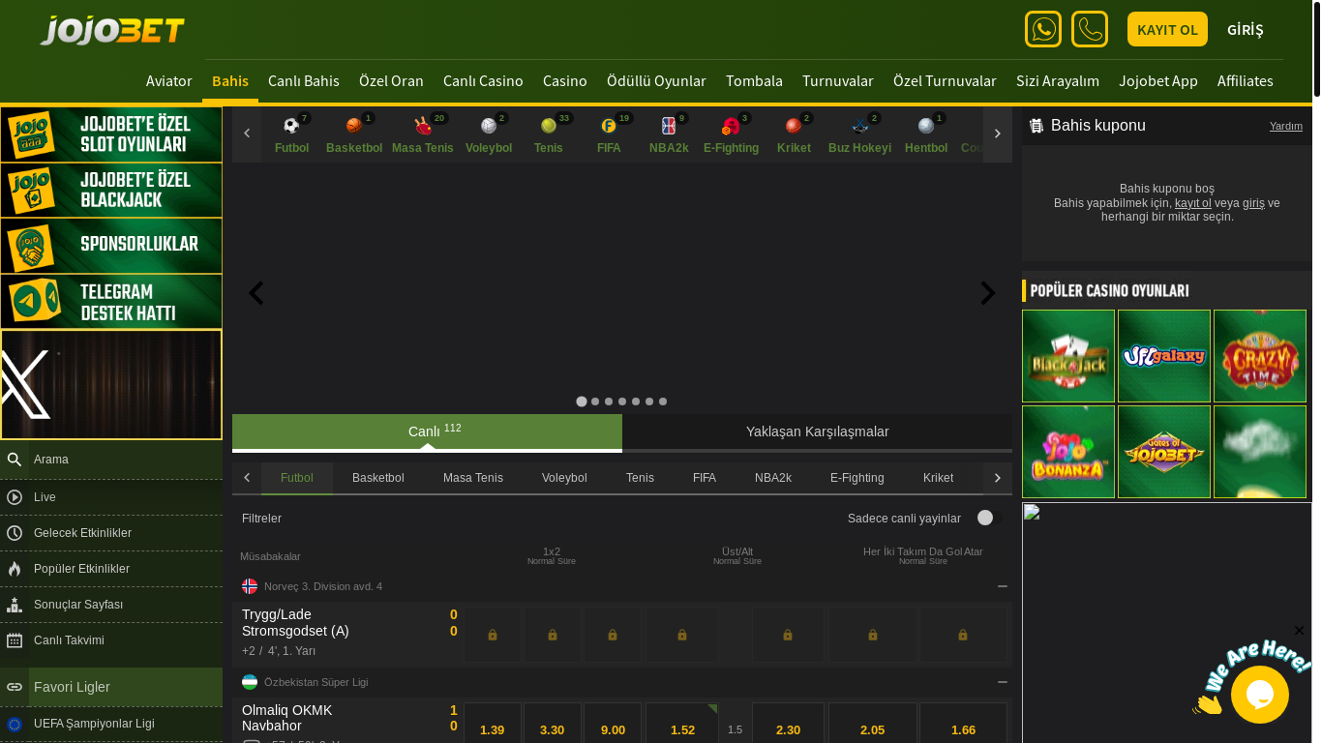
Task: Select the E-Fighting filter tab
Action: pyautogui.click(x=857, y=478)
